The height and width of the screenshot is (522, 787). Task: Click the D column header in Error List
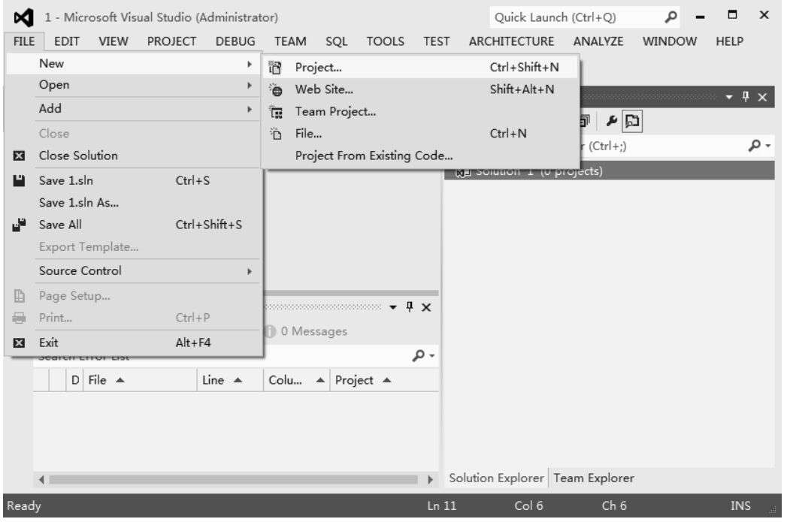(75, 380)
